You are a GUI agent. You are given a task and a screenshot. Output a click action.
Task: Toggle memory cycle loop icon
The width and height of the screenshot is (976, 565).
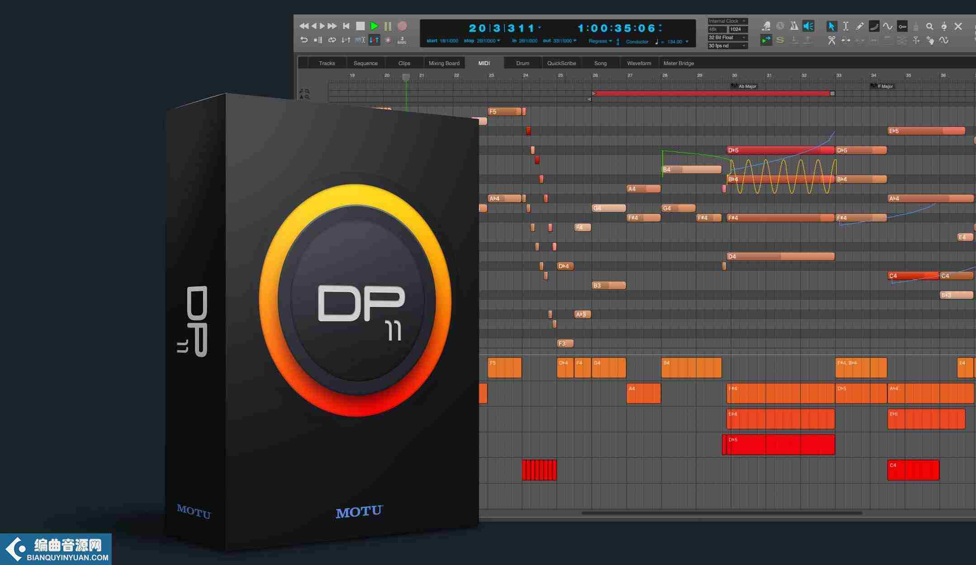coord(332,40)
